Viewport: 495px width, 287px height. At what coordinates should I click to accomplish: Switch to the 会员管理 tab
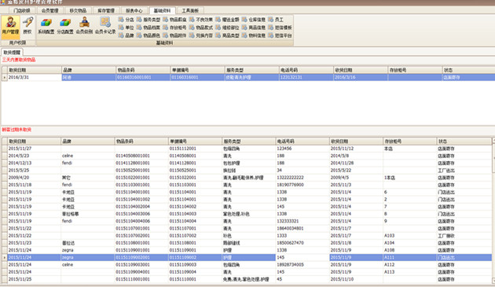[x=49, y=10]
